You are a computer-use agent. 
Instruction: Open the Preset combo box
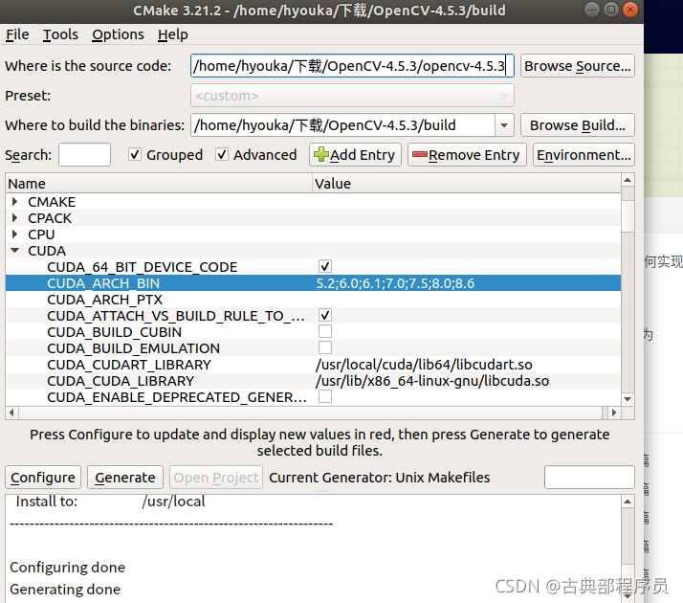[x=352, y=96]
